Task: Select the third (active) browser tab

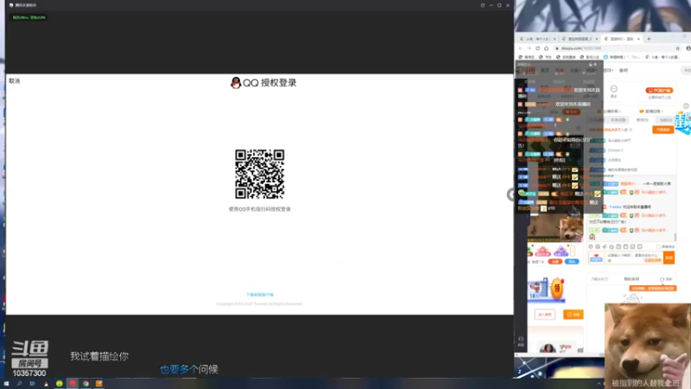Action: pos(621,39)
